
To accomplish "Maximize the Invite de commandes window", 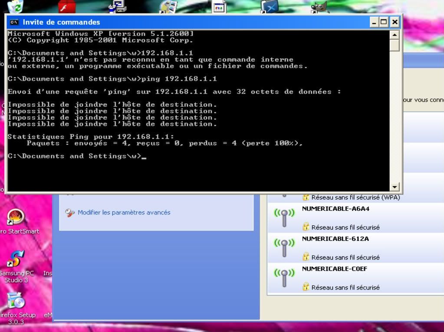I will [384, 22].
